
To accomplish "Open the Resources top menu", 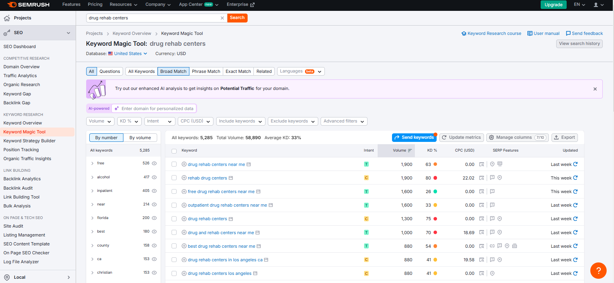I will click(123, 5).
